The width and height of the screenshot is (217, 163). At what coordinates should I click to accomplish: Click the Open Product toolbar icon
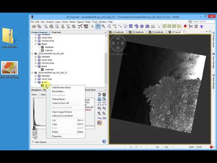click(34, 26)
